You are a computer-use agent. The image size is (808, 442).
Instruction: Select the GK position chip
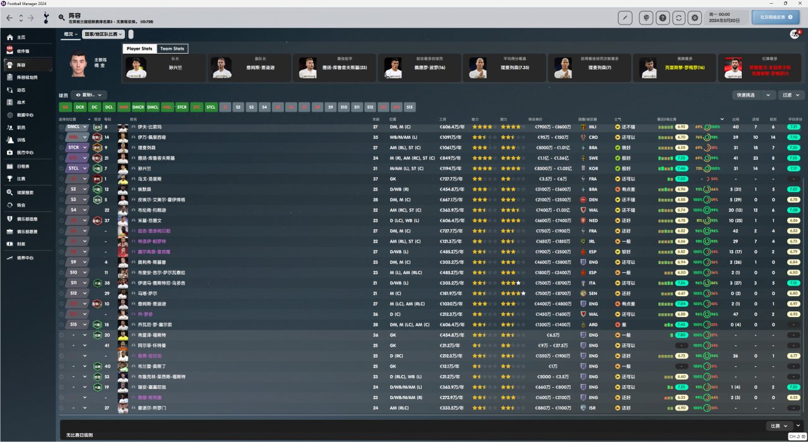point(65,107)
